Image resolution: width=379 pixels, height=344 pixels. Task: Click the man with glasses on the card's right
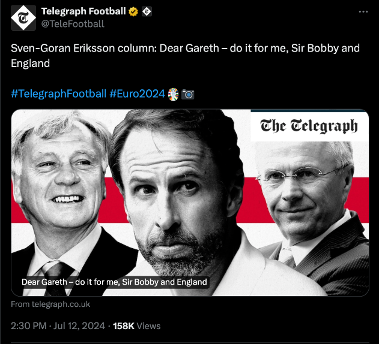(306, 192)
